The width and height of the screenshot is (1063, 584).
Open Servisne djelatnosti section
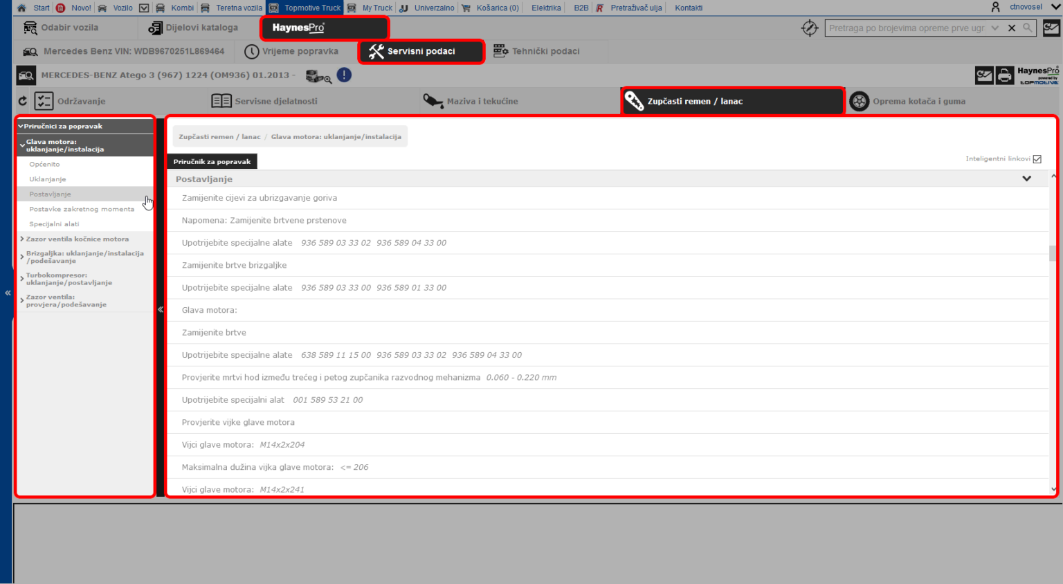pos(264,101)
